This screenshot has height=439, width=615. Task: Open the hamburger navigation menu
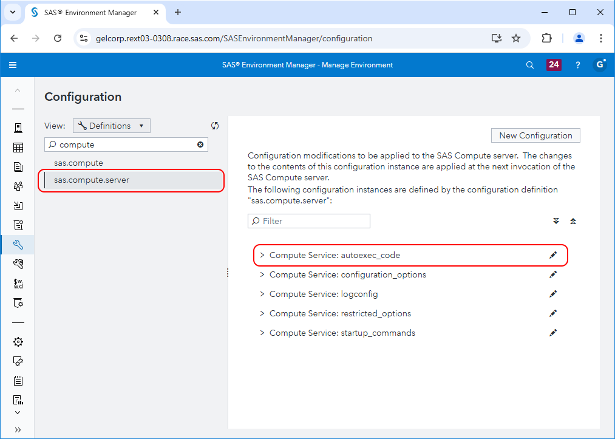click(x=13, y=64)
